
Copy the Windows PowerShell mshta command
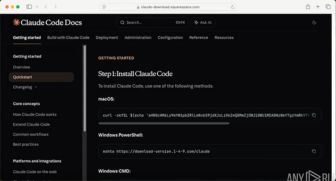tap(314, 151)
